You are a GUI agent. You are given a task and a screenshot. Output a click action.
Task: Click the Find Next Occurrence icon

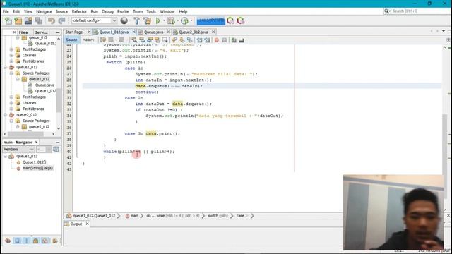coord(150,40)
